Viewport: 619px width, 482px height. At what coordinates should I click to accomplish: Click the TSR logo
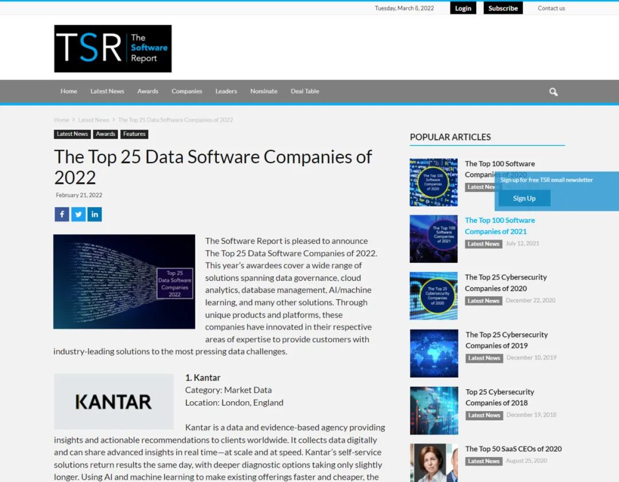112,48
